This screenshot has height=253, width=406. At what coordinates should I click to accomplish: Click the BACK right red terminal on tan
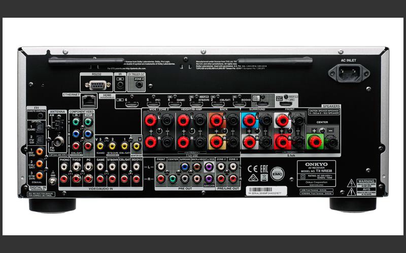pyautogui.click(x=217, y=142)
